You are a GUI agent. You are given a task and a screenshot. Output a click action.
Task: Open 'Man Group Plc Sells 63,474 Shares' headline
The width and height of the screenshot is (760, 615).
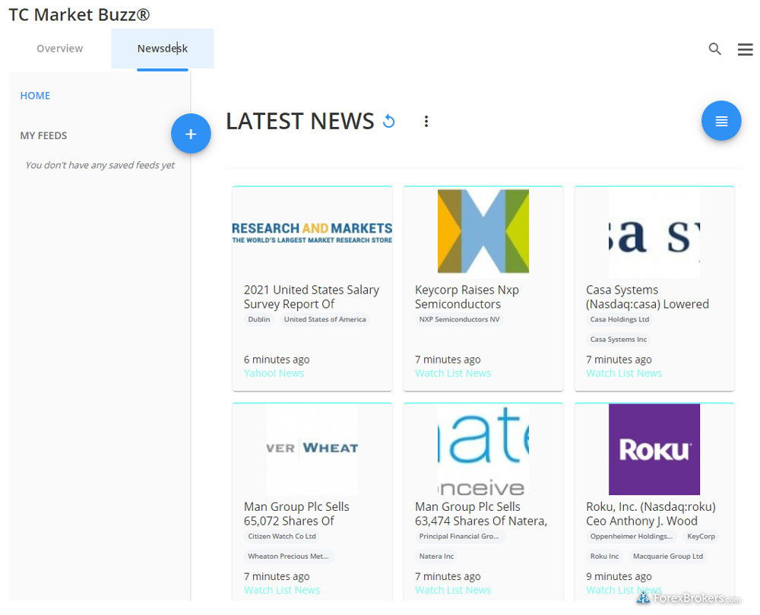point(481,514)
